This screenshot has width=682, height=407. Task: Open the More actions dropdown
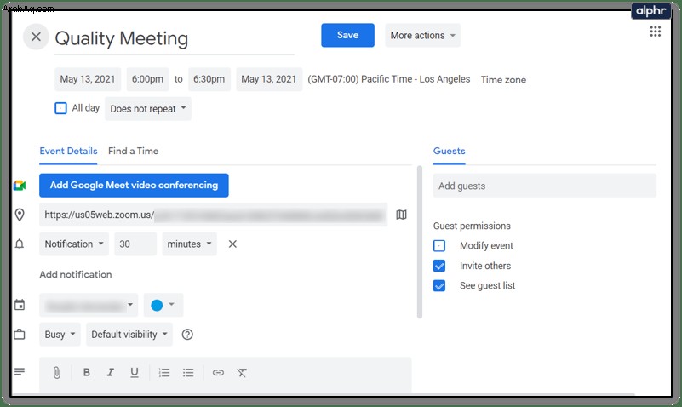coord(422,35)
